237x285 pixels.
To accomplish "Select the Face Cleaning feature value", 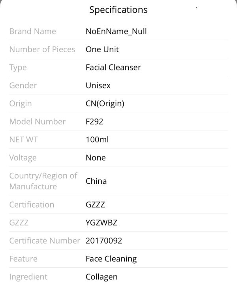I will click(111, 259).
